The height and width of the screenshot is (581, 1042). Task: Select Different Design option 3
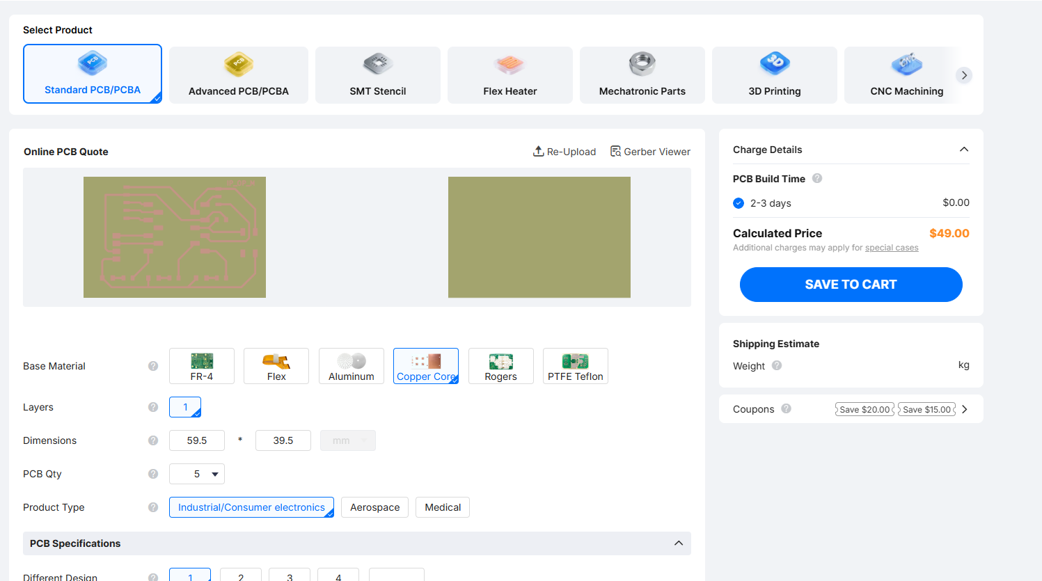(x=290, y=576)
